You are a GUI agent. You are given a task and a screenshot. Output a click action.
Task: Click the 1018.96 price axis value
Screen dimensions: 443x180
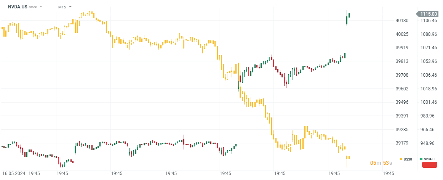pyautogui.click(x=428, y=88)
